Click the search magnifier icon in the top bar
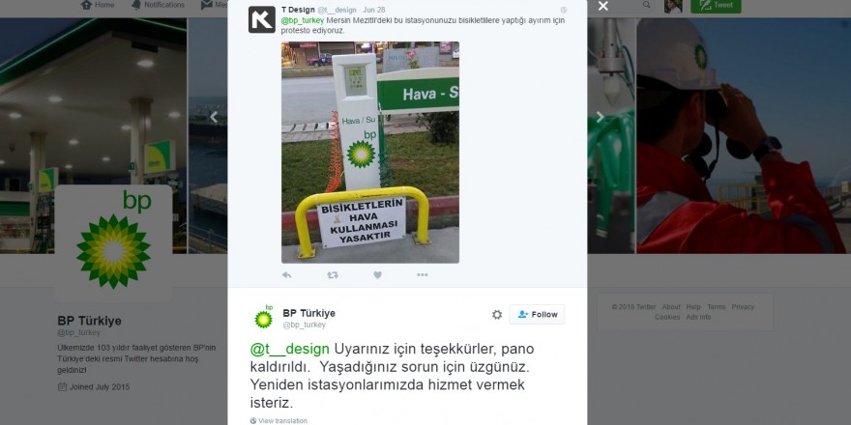 pyautogui.click(x=646, y=5)
